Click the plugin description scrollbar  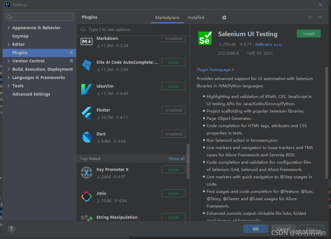[327, 122]
